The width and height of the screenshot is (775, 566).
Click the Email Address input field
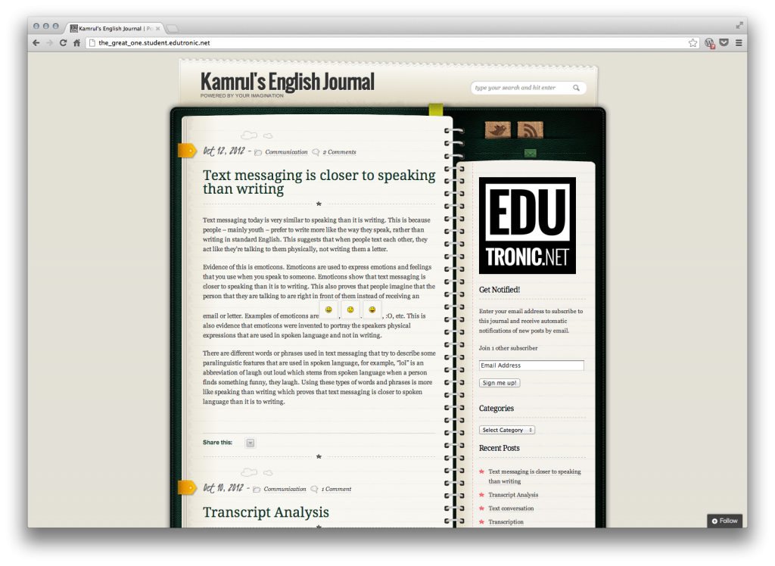tap(531, 365)
